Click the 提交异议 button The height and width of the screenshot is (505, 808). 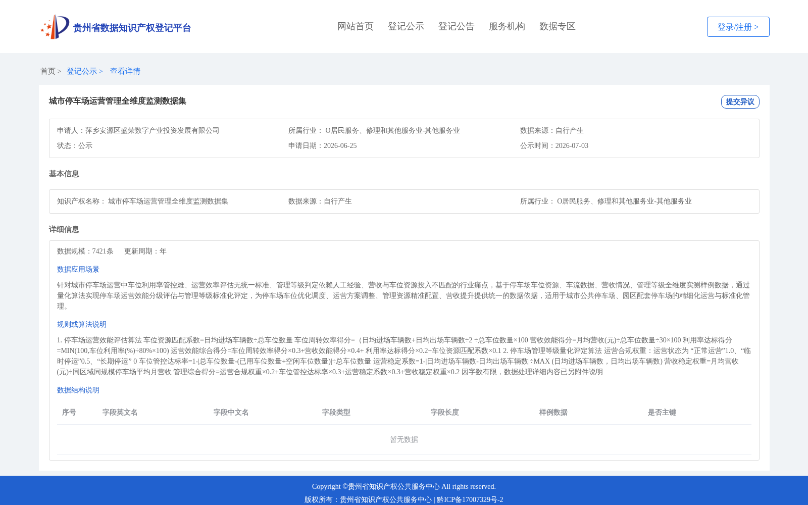(740, 102)
